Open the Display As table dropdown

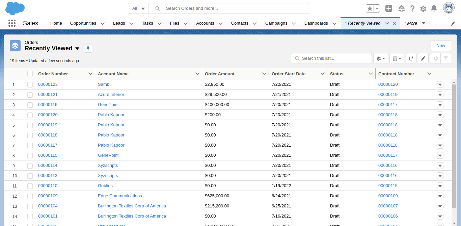click(397, 58)
